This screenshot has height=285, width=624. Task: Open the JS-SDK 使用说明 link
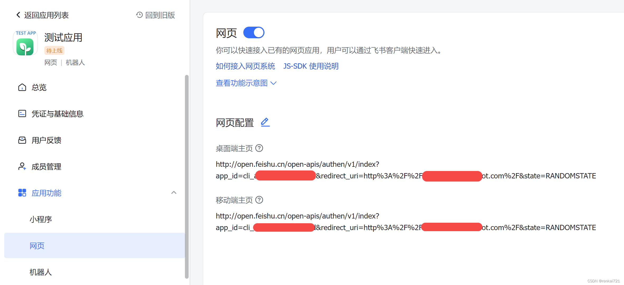(x=311, y=66)
